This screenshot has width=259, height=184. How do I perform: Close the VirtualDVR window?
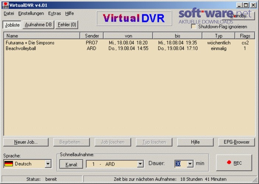253,5
